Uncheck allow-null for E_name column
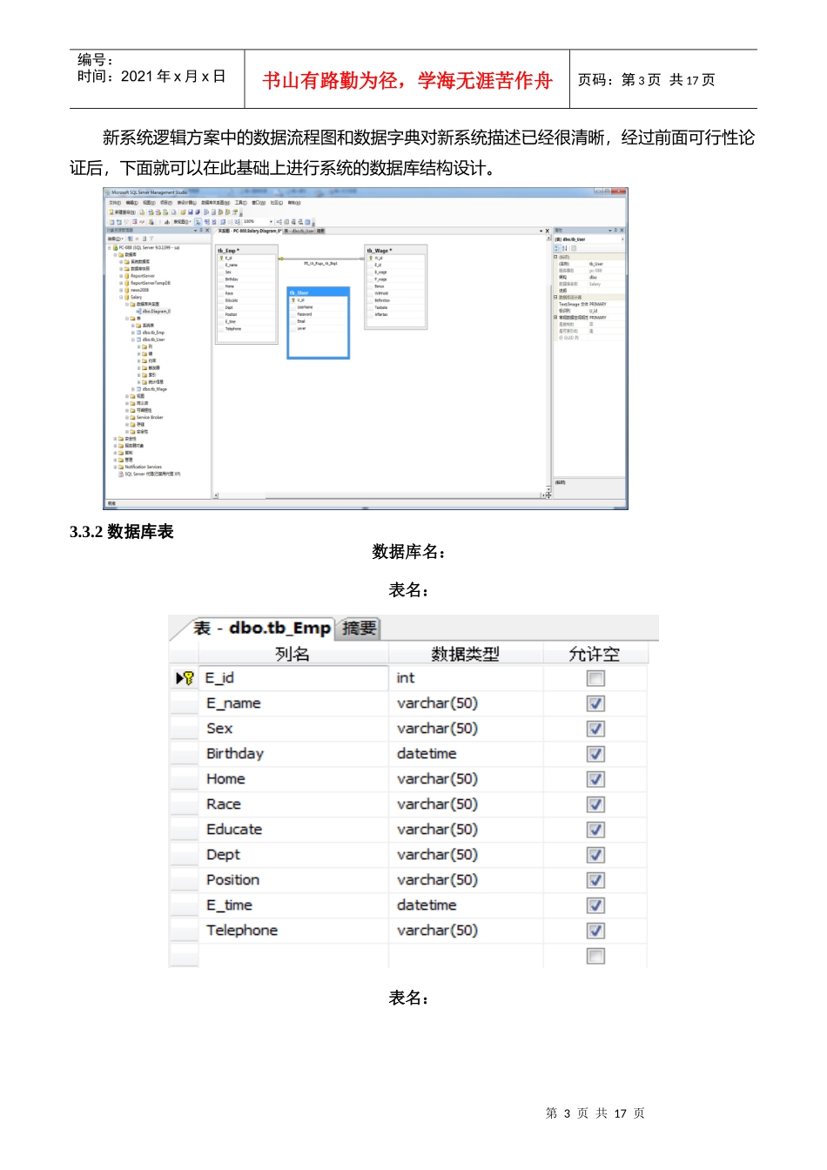 point(595,703)
